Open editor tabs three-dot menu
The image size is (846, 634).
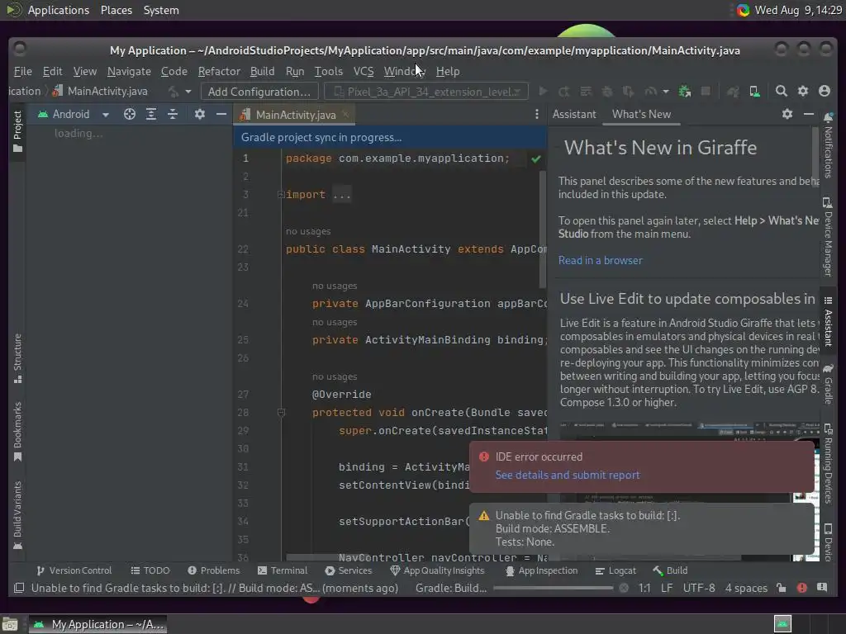(536, 114)
